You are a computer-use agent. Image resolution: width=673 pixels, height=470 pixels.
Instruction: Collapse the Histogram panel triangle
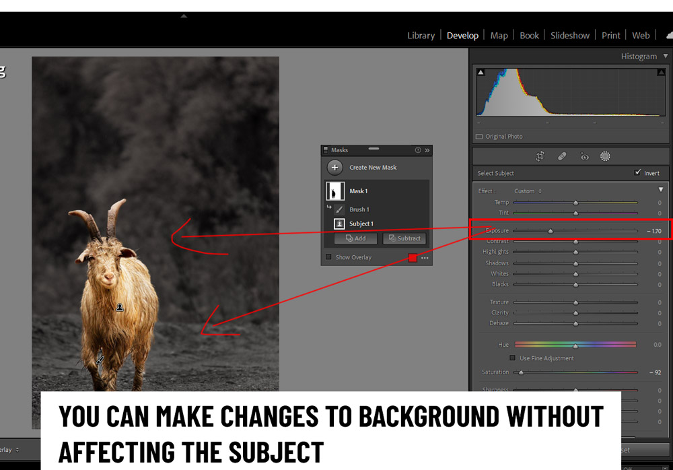(x=666, y=57)
